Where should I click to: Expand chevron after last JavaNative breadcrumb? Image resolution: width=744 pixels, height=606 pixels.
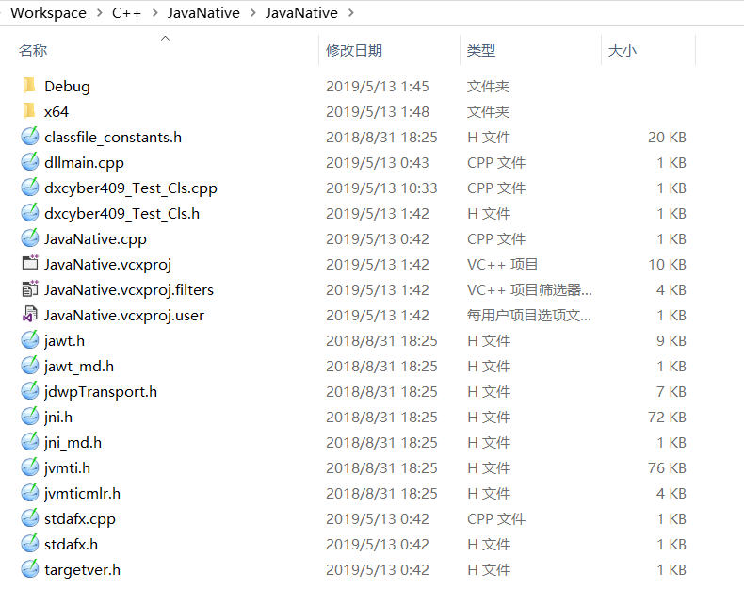pyautogui.click(x=350, y=13)
